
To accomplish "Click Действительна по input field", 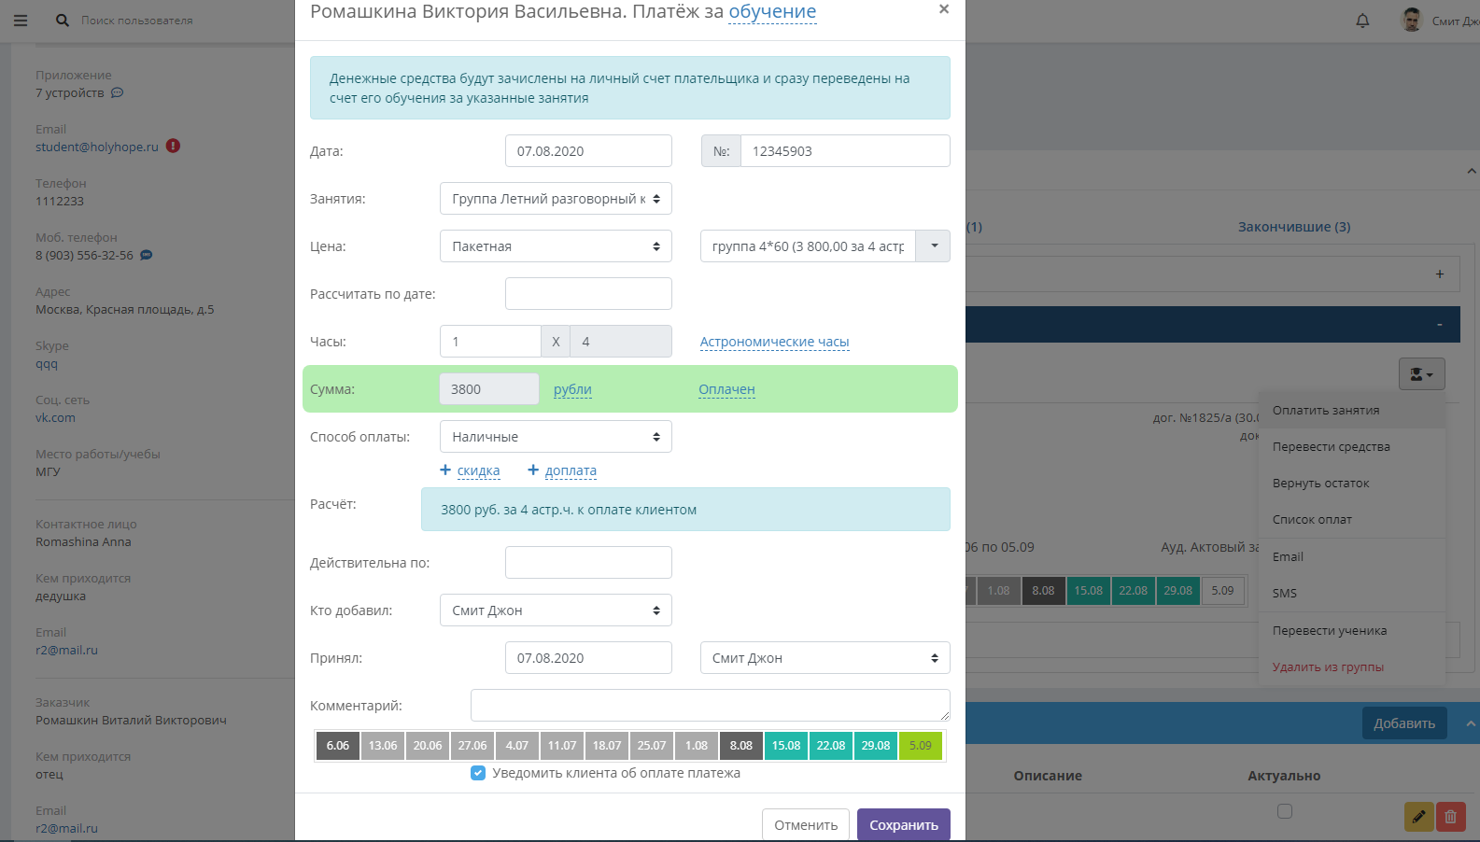I will pyautogui.click(x=588, y=563).
